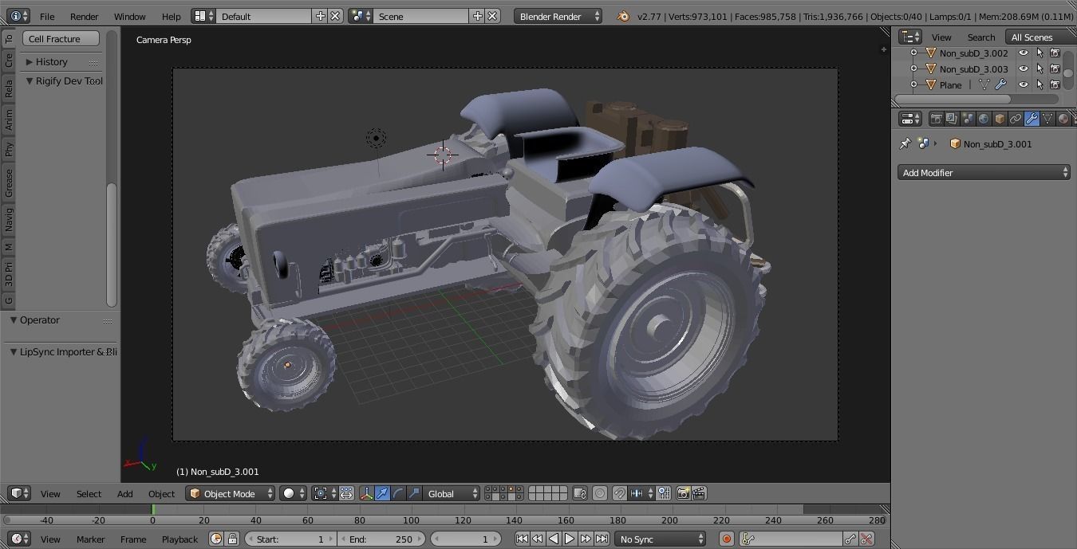
Task: Open the Constraints properties tab
Action: click(x=1016, y=119)
